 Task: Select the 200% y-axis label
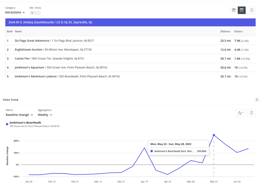[16, 141]
